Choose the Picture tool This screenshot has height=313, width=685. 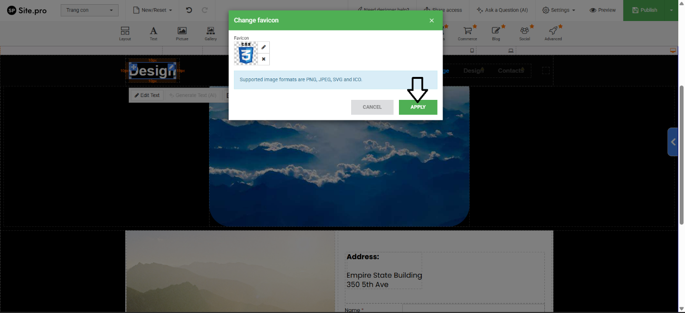pyautogui.click(x=182, y=33)
